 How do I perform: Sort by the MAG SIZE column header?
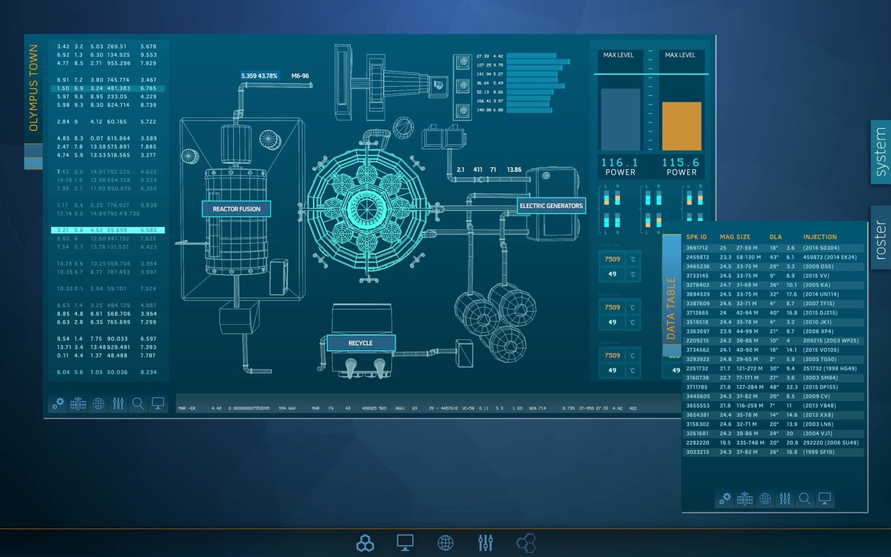(734, 237)
